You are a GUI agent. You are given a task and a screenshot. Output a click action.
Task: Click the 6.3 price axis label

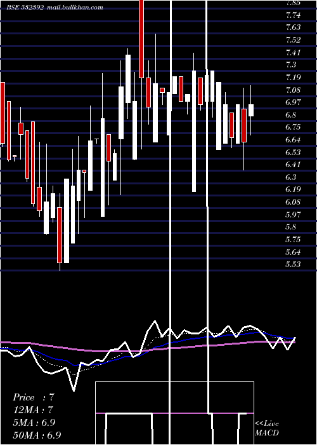[291, 177]
